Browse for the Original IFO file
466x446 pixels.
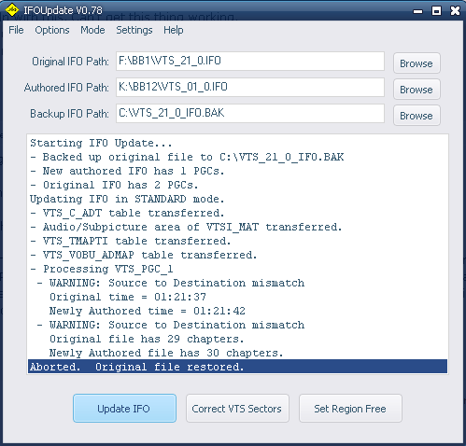(417, 63)
